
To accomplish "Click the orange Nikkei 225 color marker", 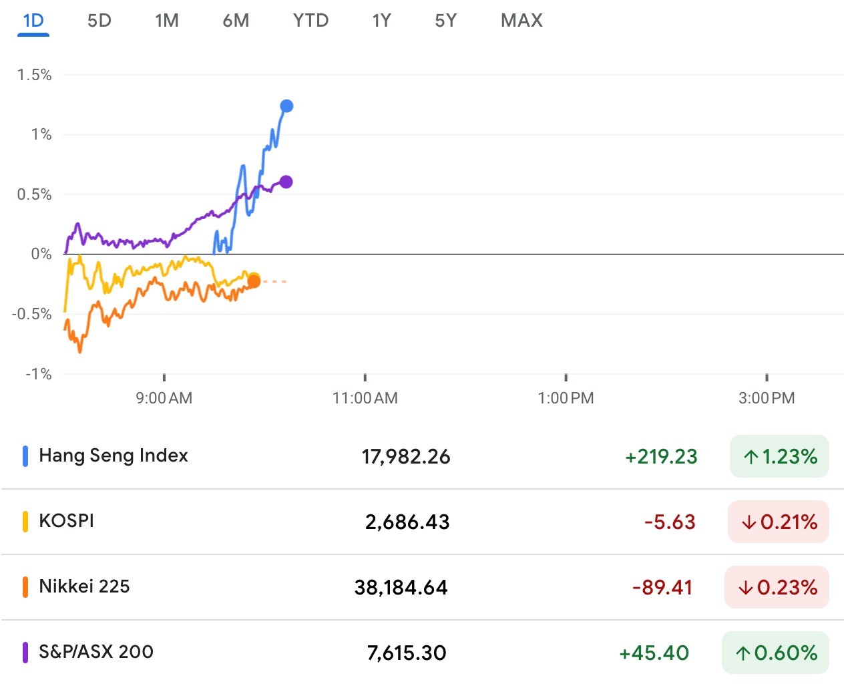I will 25,587.
